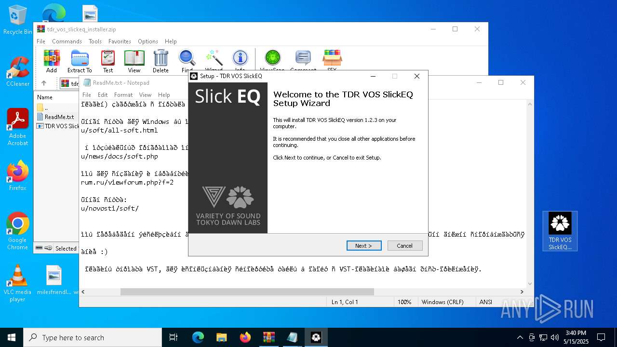617x347 pixels.
Task: Show hidden system tray icons
Action: (520, 337)
